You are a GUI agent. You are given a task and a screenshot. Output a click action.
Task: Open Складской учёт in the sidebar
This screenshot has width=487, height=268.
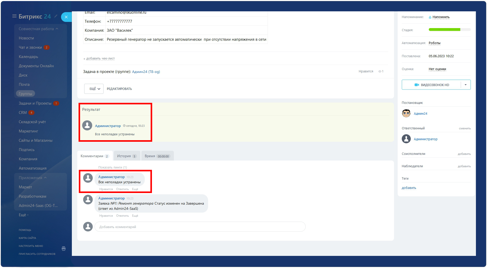pos(32,122)
